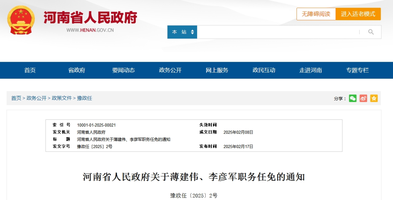This screenshot has height=200, width=393.
Task: Click the 成文日期 label
Action: pos(208,132)
